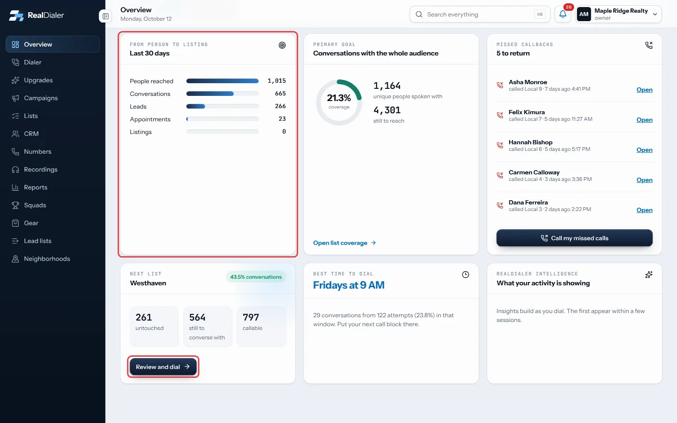Screen dimensions: 677x423
Task: Open the Reports menu item
Action: (x=53, y=187)
